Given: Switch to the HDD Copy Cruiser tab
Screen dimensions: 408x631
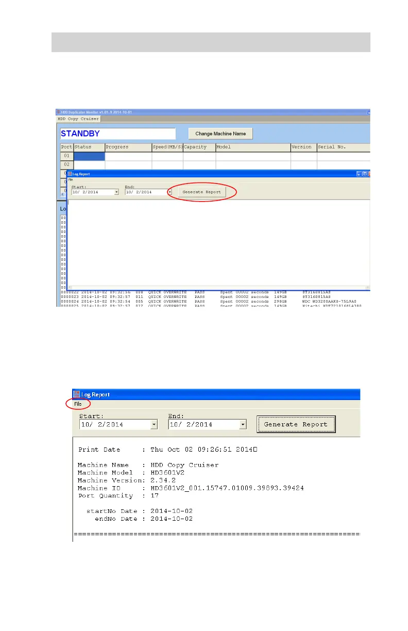Looking at the screenshot, I should click(78, 119).
